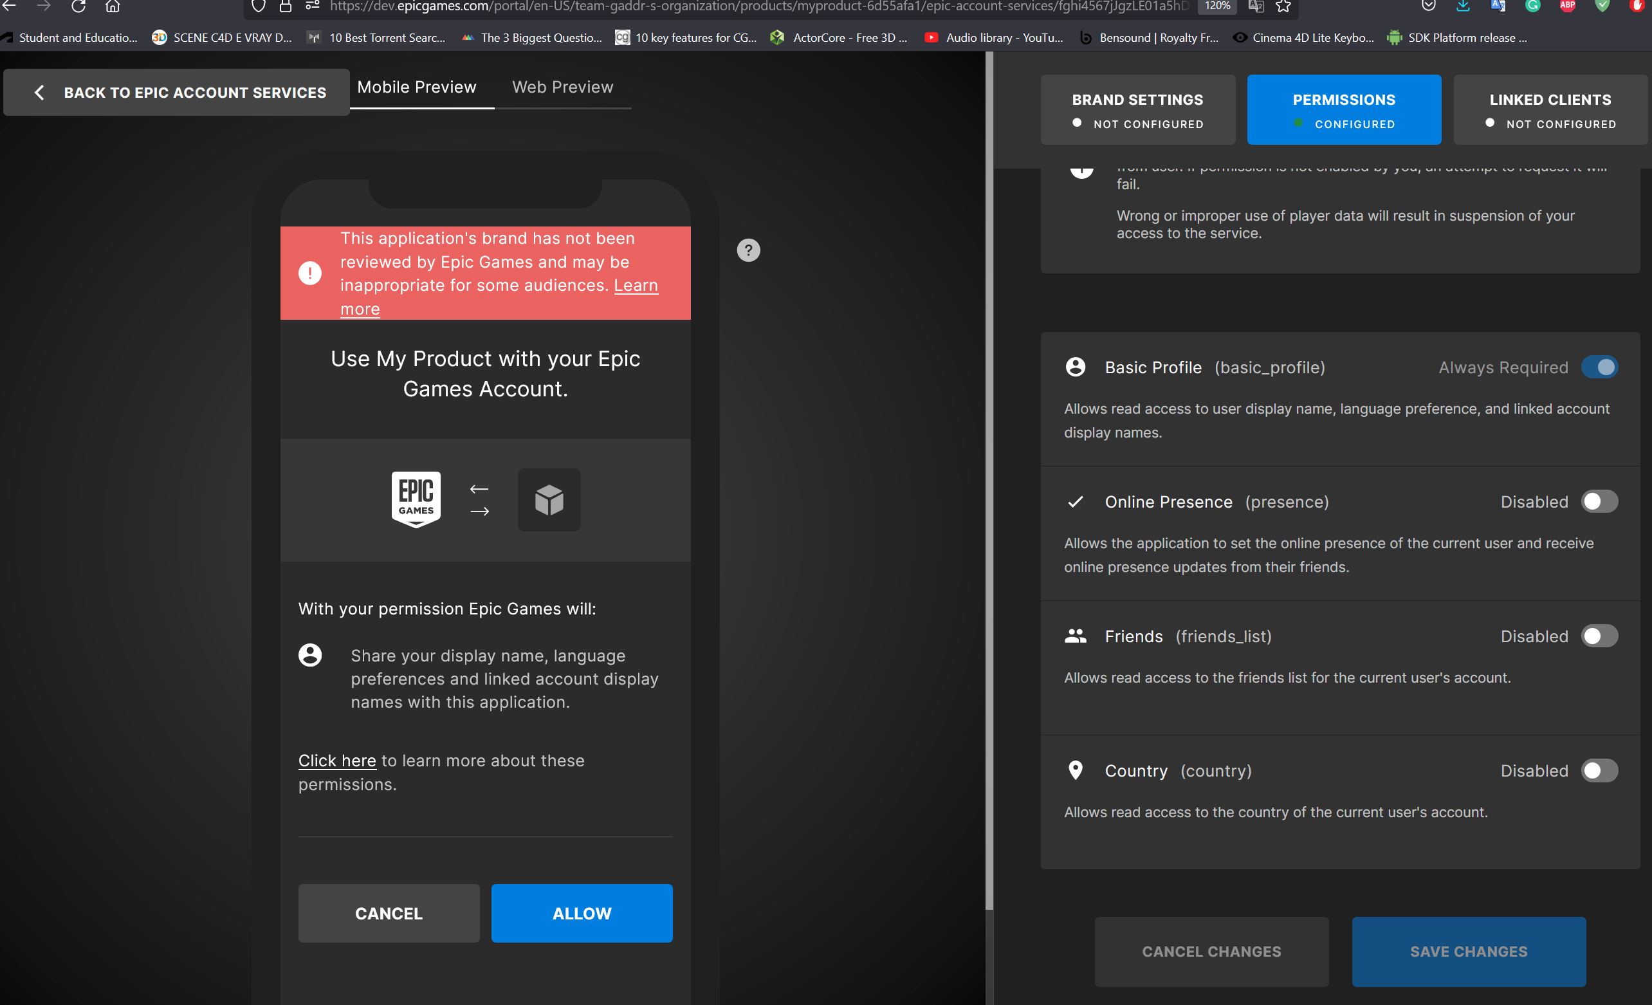The image size is (1652, 1005).
Task: Bookmark this page with star icon
Action: point(1283,6)
